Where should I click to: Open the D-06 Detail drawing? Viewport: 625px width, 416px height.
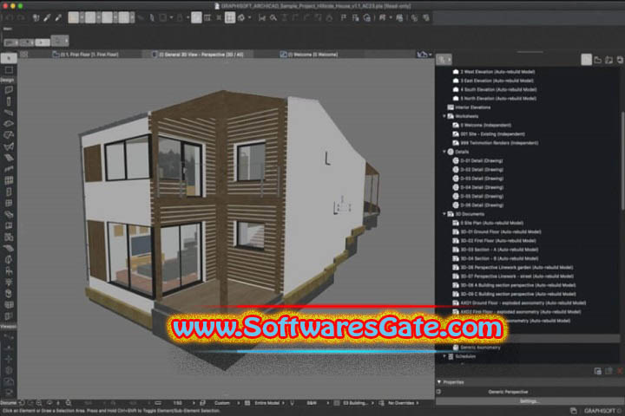click(482, 205)
